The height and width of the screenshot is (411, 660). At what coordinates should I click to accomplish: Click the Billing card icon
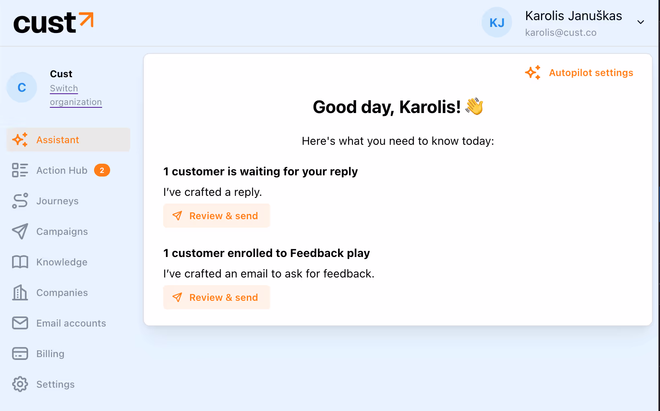click(x=20, y=353)
